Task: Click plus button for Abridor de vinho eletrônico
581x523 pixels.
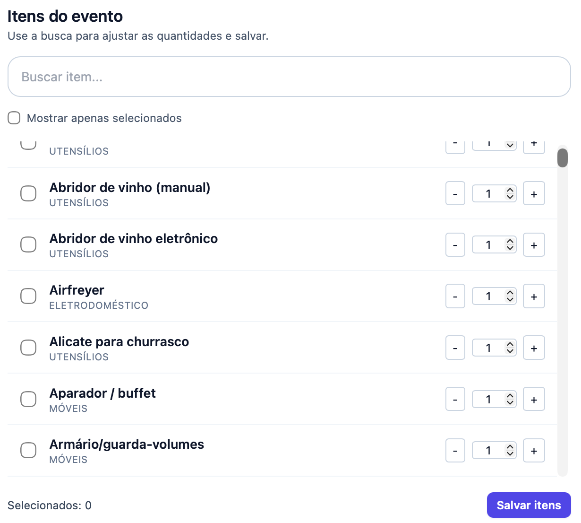Action: (534, 244)
